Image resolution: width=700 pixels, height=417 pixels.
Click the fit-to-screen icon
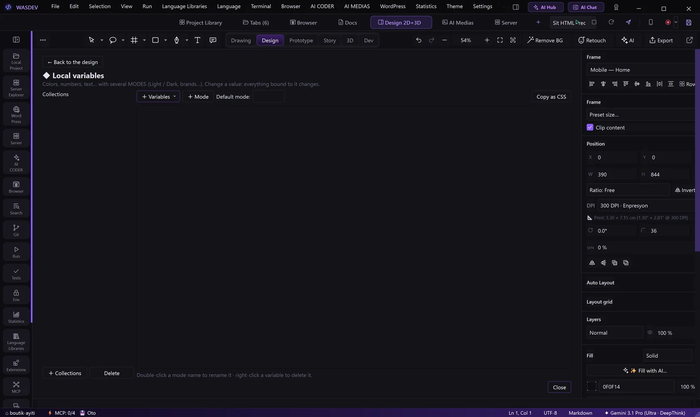(x=500, y=40)
